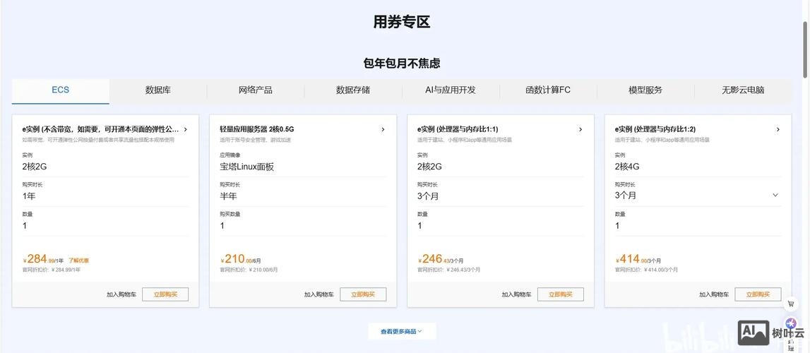The width and height of the screenshot is (810, 353).
Task: Click 立即购买 on the ¥246.43 card
Action: [561, 294]
